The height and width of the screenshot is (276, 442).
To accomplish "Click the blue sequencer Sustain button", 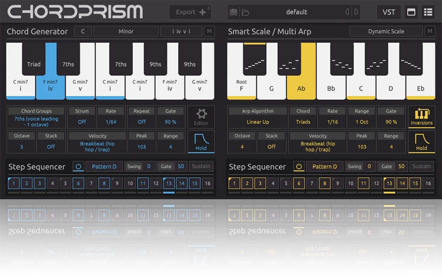I will click(x=201, y=167).
